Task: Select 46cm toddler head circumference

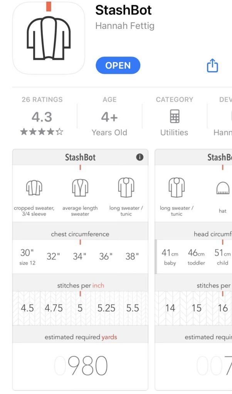Action: (196, 257)
